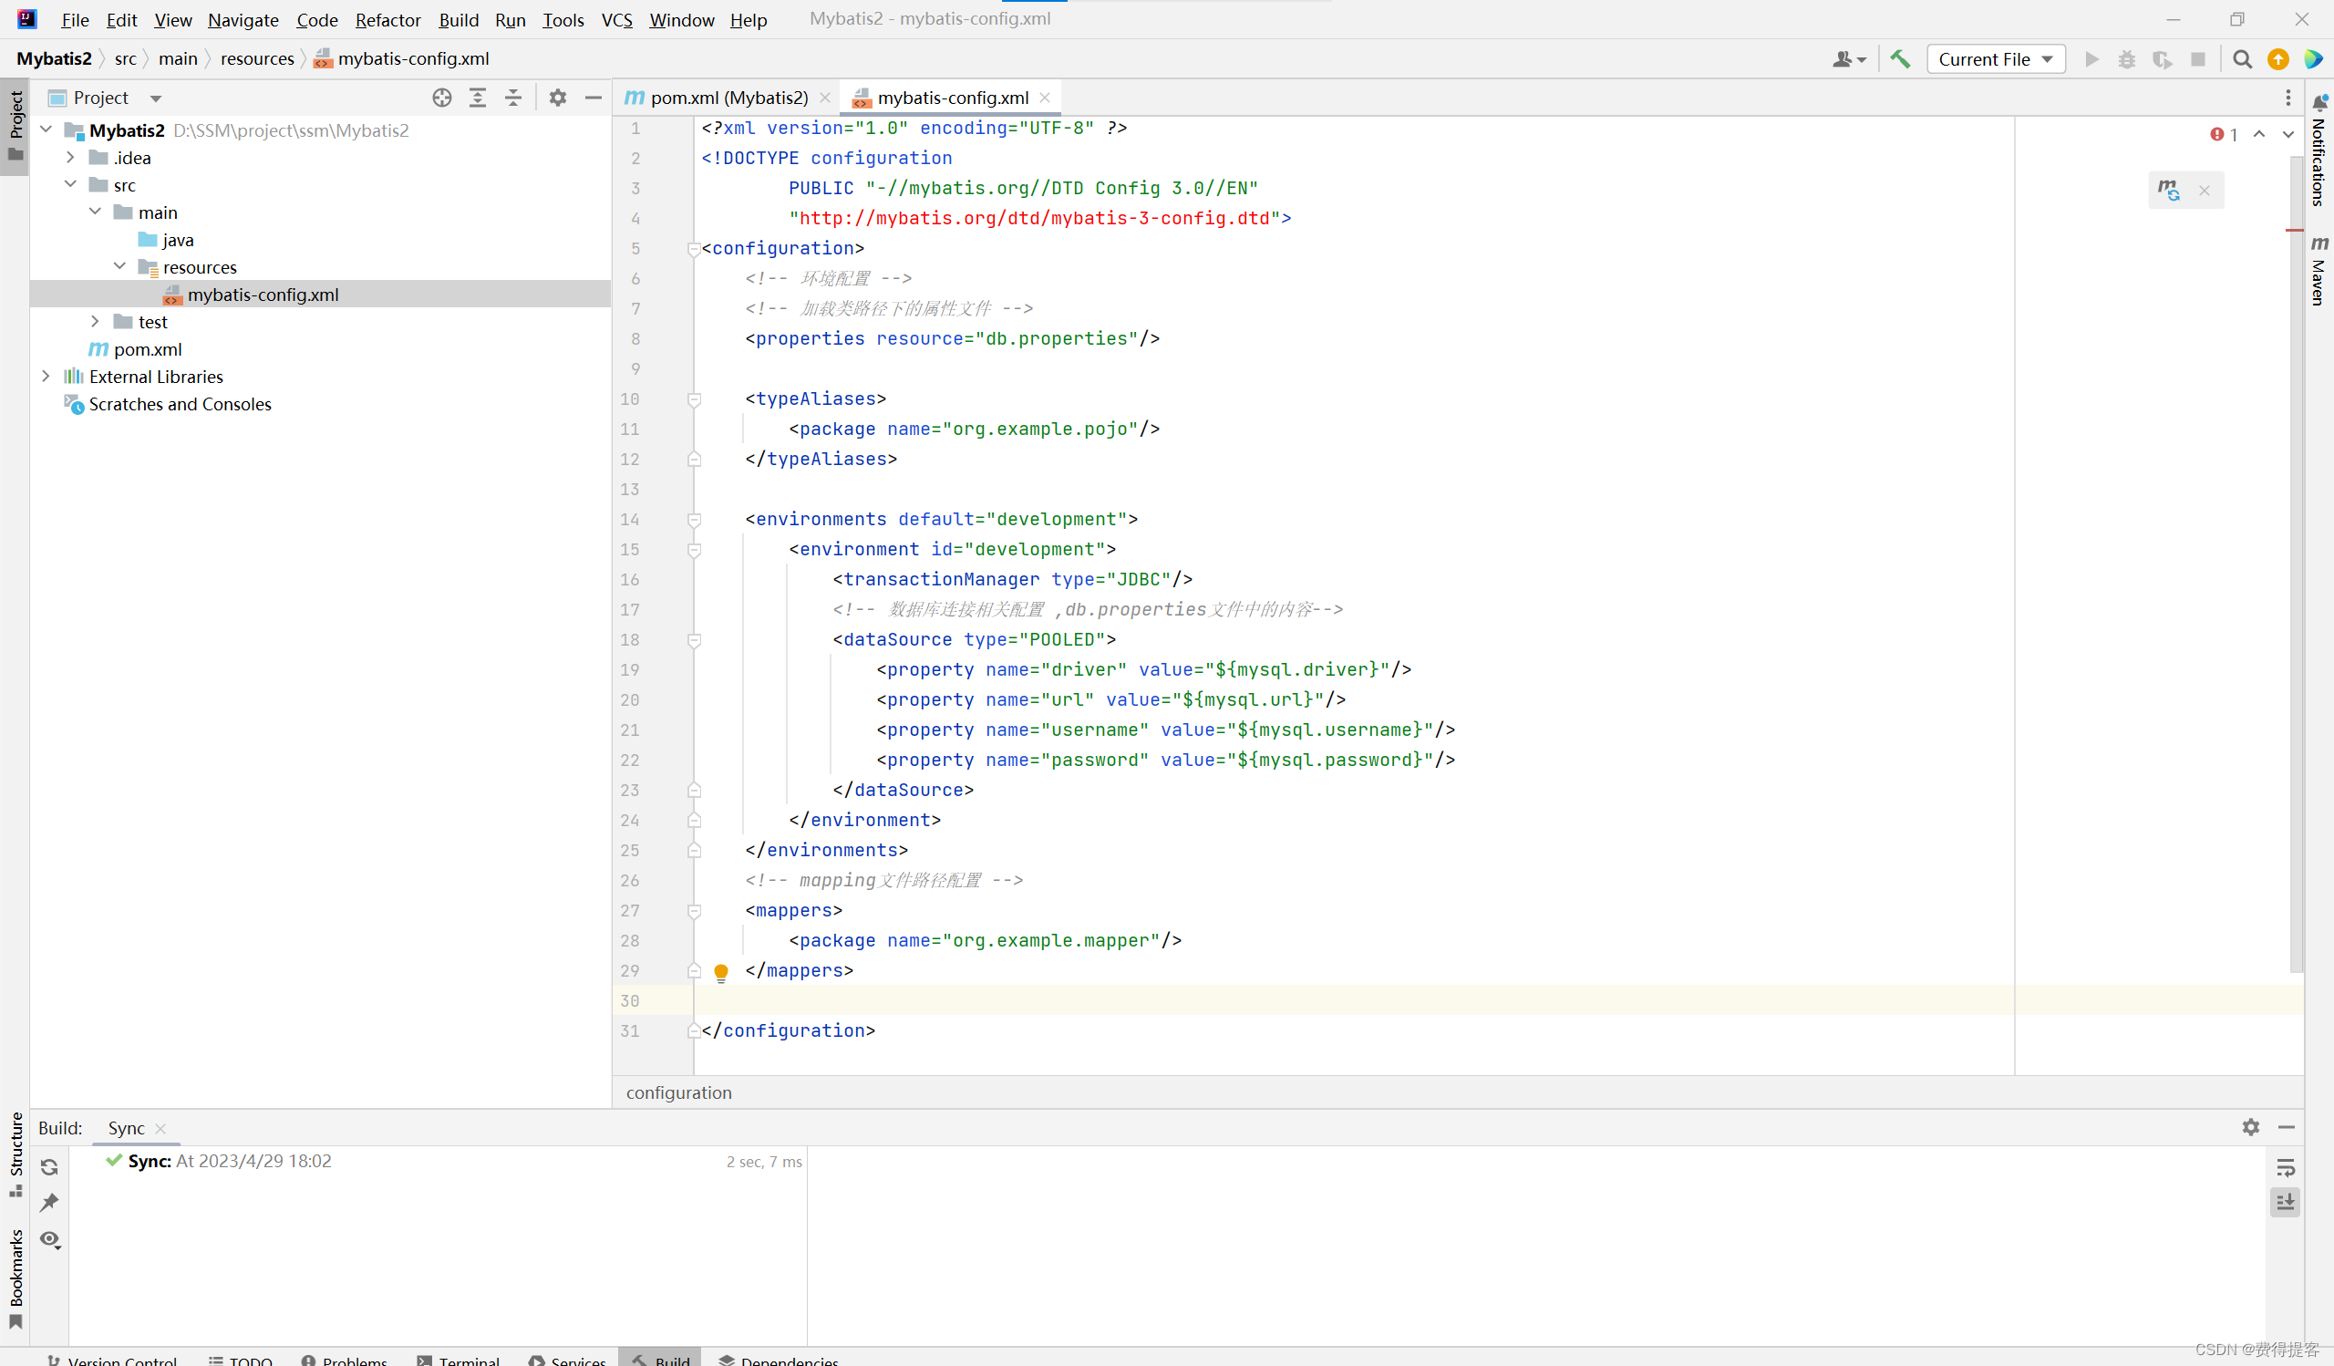This screenshot has height=1366, width=2334.
Task: Click red error stripe marker on scrollbar
Action: [2293, 230]
